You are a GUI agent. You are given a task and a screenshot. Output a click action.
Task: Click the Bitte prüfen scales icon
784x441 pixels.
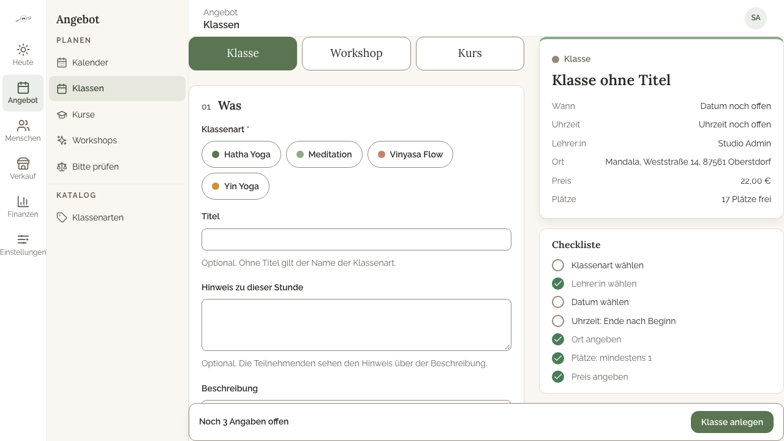click(62, 167)
